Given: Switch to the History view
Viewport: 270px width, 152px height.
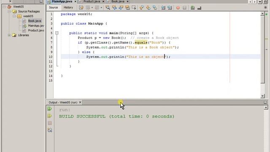Looking at the screenshot, I should [68, 8].
